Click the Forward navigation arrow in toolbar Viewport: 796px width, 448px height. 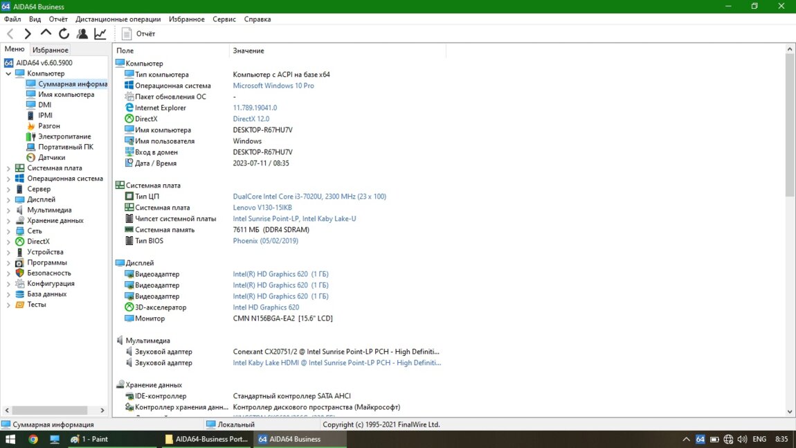28,33
